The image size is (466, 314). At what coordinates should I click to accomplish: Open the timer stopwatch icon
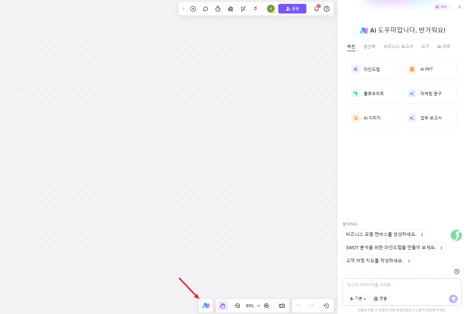tap(218, 9)
